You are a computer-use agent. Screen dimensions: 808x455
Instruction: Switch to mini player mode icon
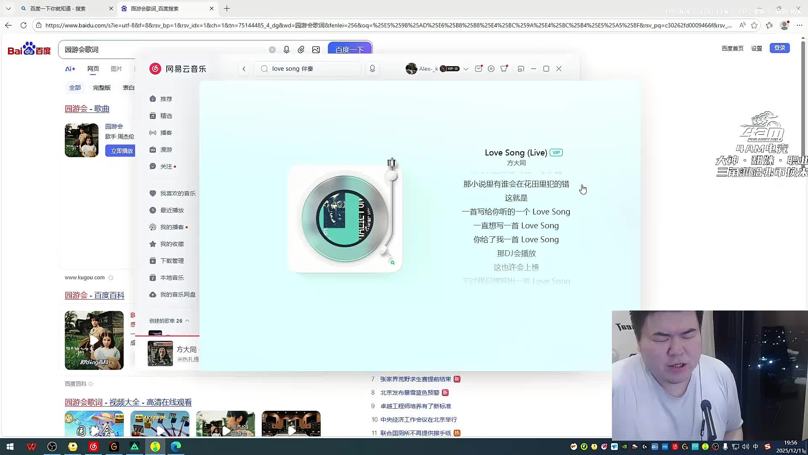click(x=521, y=69)
